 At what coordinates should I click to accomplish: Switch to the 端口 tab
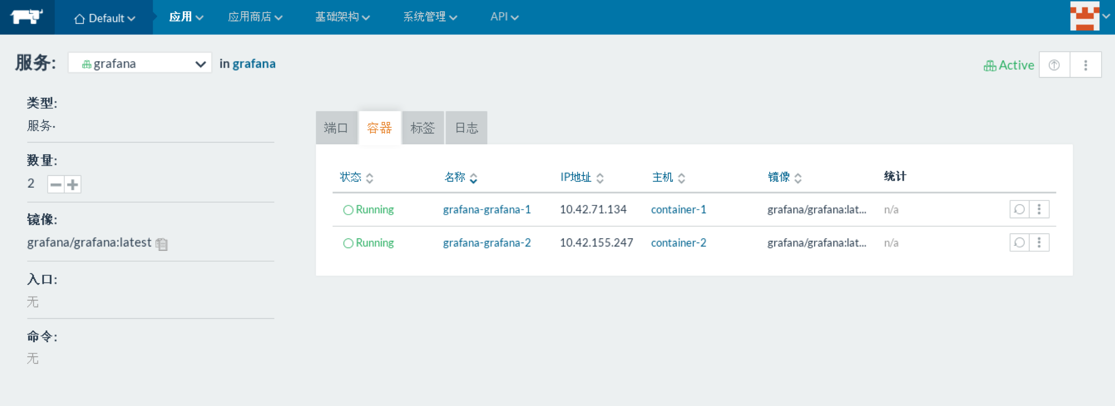pyautogui.click(x=336, y=128)
